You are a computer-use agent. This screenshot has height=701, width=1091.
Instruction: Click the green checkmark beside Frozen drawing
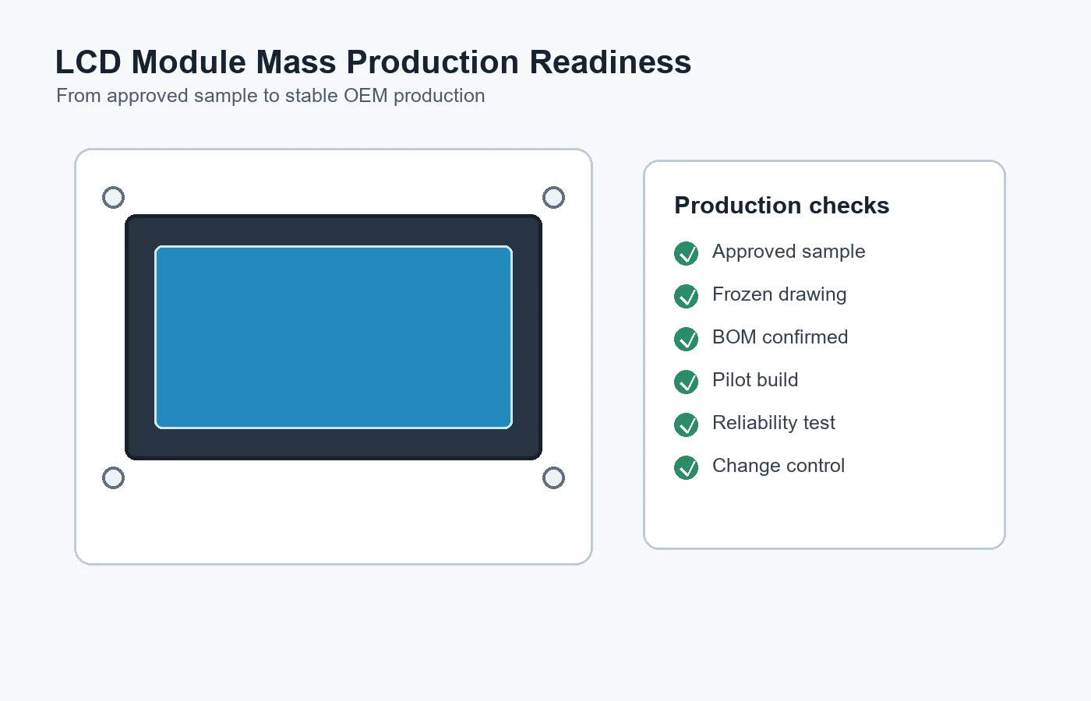click(686, 296)
